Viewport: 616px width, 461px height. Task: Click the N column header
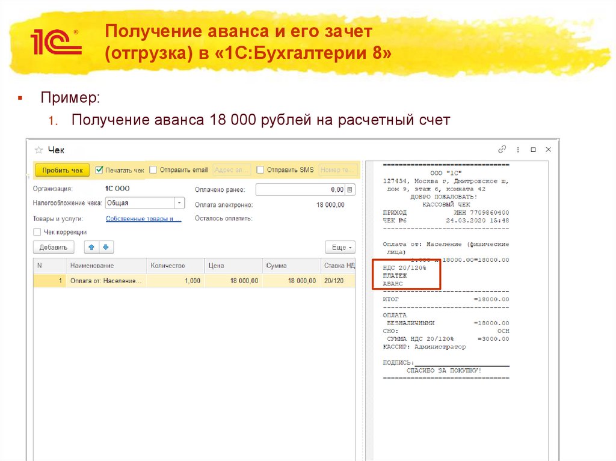tap(49, 266)
